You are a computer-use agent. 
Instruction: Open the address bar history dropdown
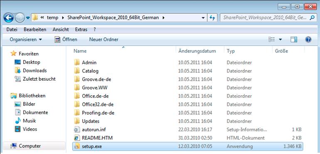tap(203, 18)
